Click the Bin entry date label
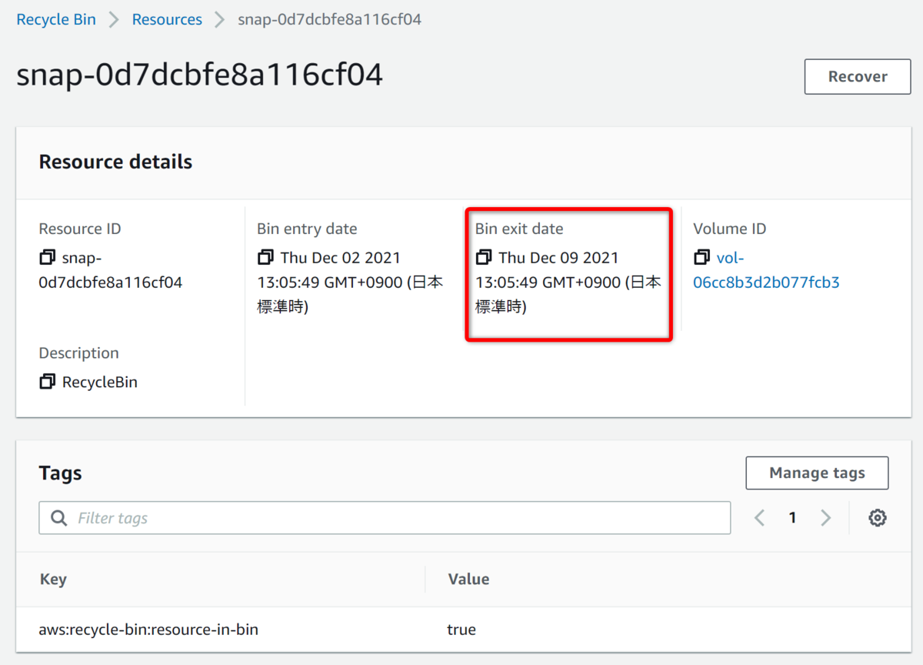 point(307,229)
